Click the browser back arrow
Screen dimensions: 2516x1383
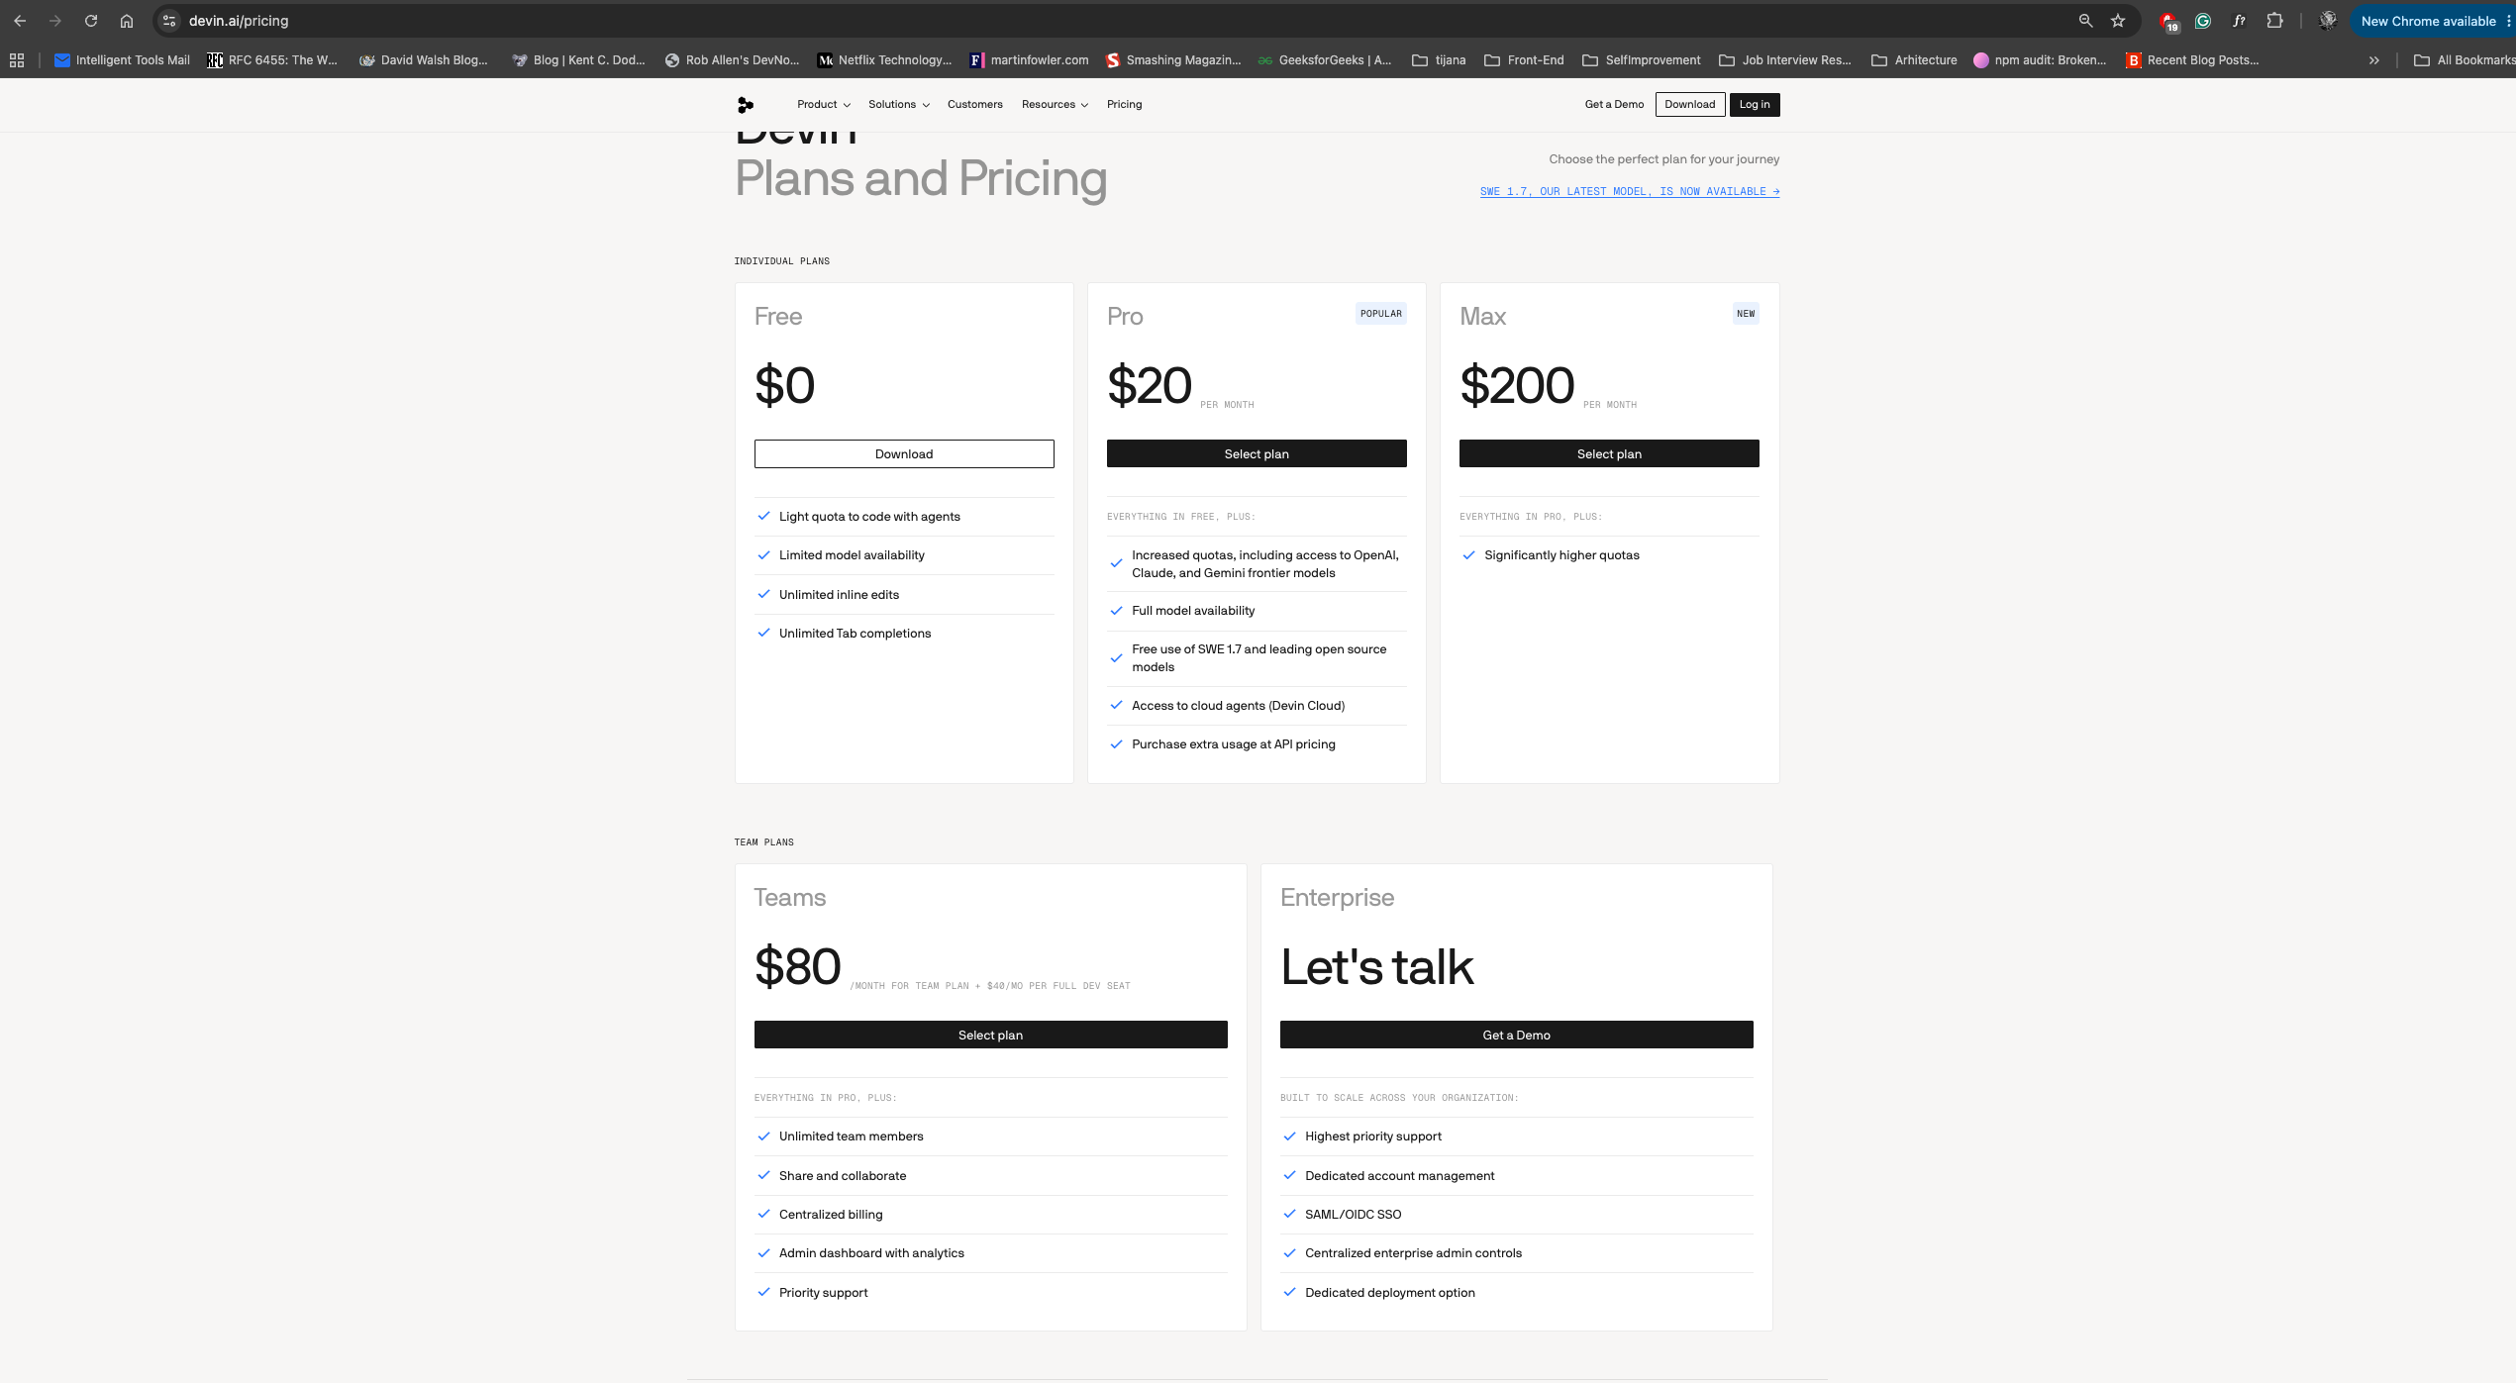point(20,21)
